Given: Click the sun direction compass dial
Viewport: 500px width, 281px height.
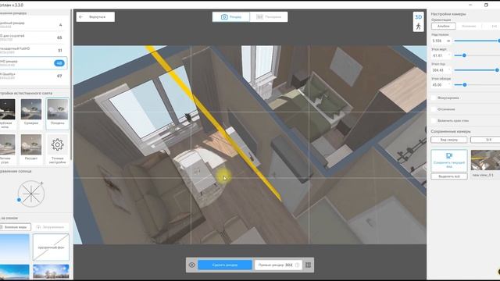Looking at the screenshot, I should point(31,194).
